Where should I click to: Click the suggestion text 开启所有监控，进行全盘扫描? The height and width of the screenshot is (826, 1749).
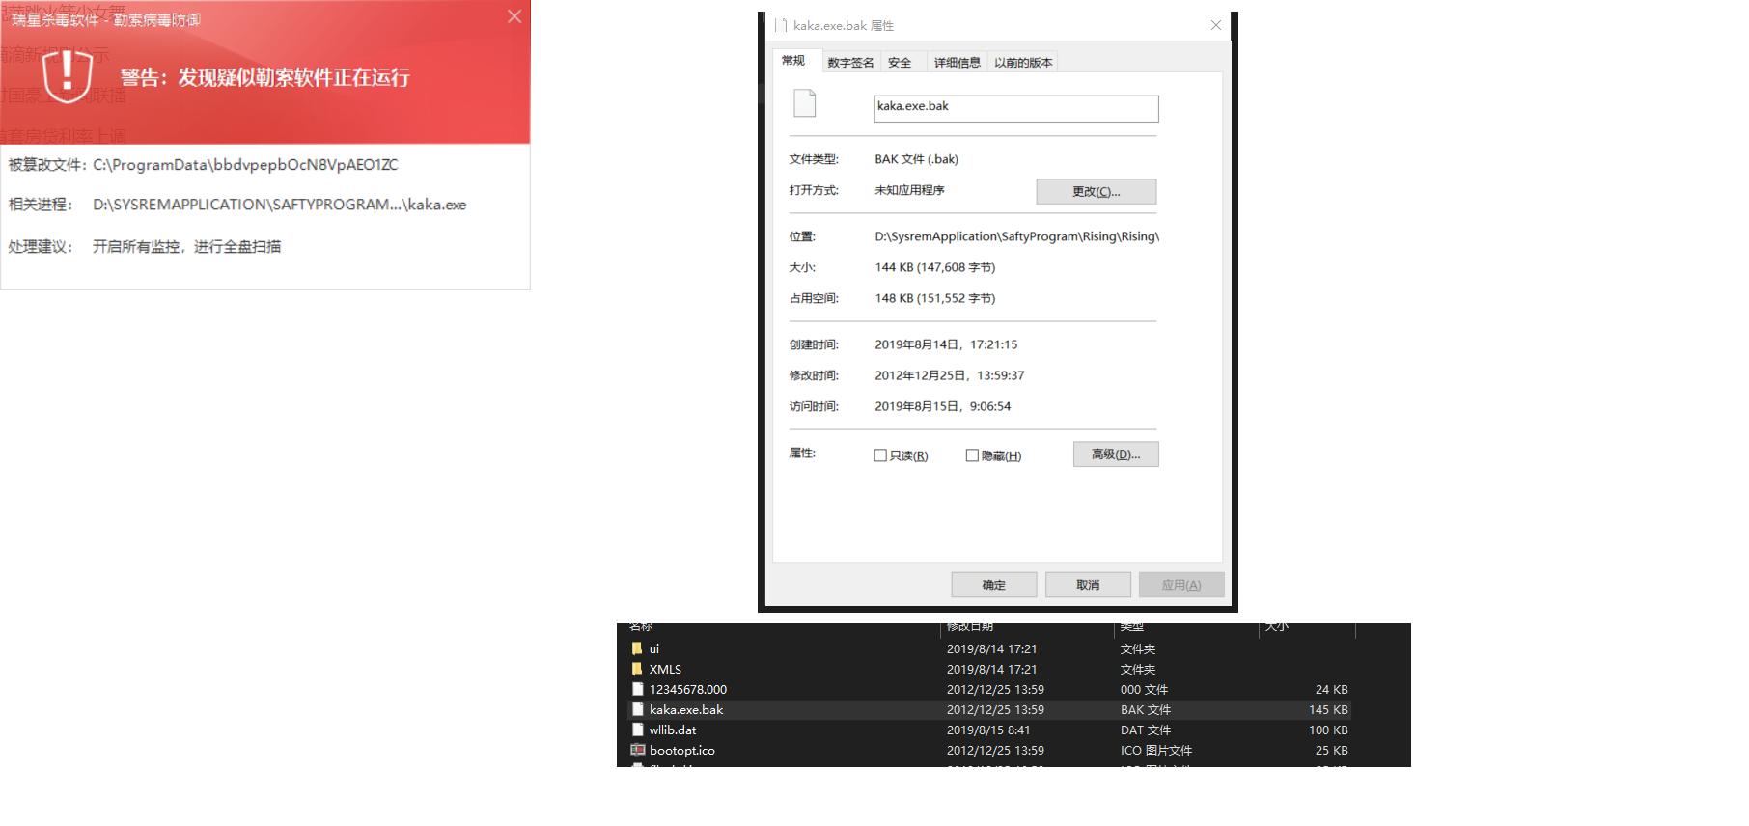(187, 247)
